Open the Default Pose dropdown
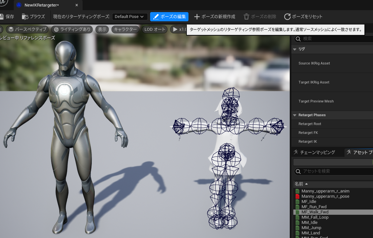Viewport: 373px width, 238px height. (x=130, y=16)
